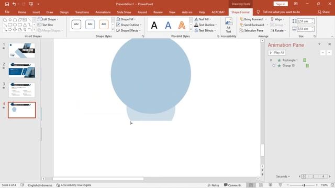Select the rectangle shape in gallery

(10, 25)
